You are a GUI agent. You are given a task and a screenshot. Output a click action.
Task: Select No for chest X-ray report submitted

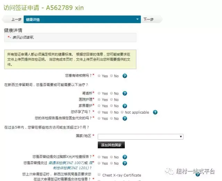[x=111, y=157]
